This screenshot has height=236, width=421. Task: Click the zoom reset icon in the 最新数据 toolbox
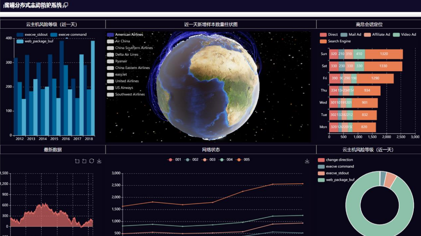[x=84, y=161]
